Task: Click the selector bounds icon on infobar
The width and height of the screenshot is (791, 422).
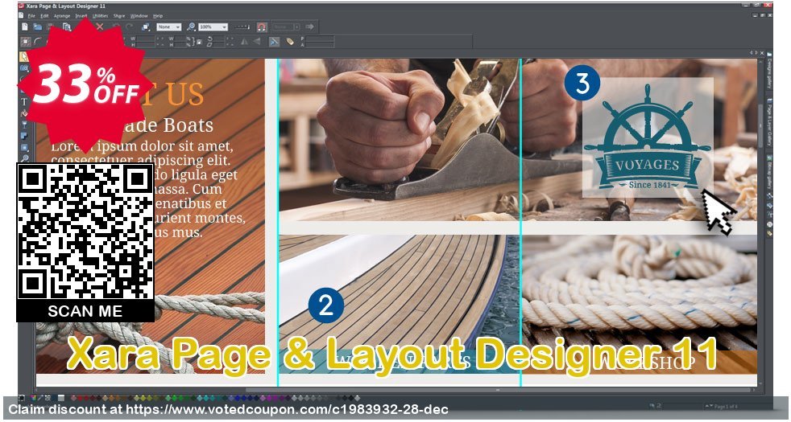Action: 24,42
